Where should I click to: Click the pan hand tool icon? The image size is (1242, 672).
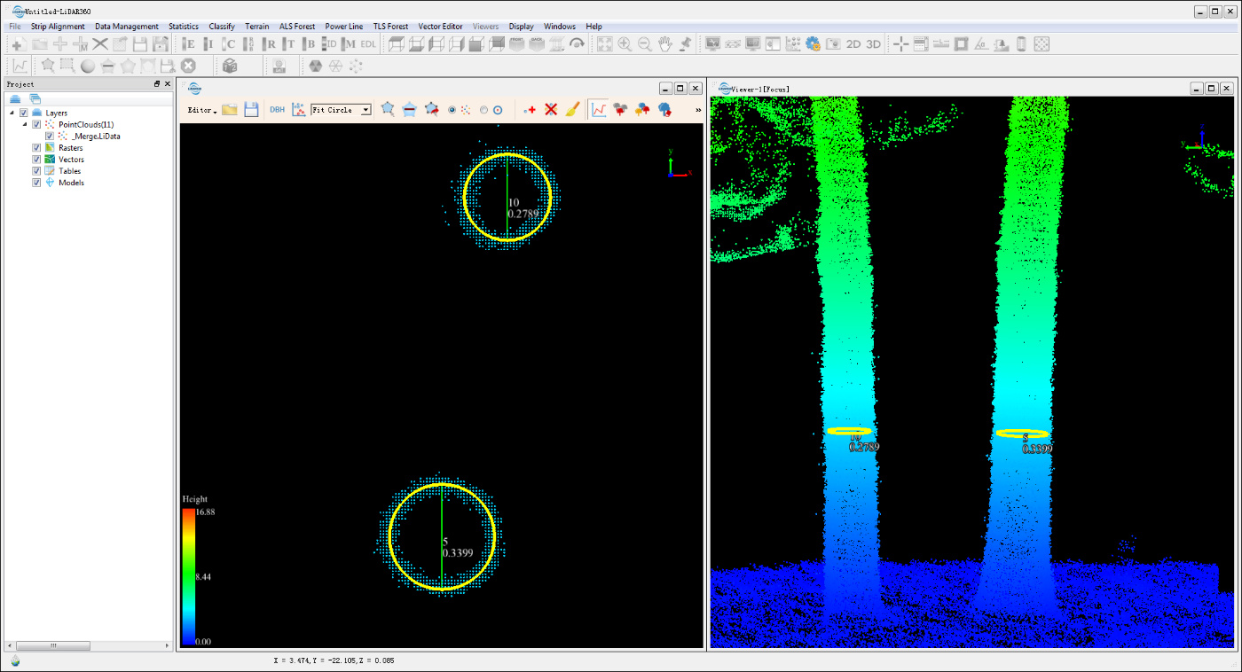tap(665, 43)
